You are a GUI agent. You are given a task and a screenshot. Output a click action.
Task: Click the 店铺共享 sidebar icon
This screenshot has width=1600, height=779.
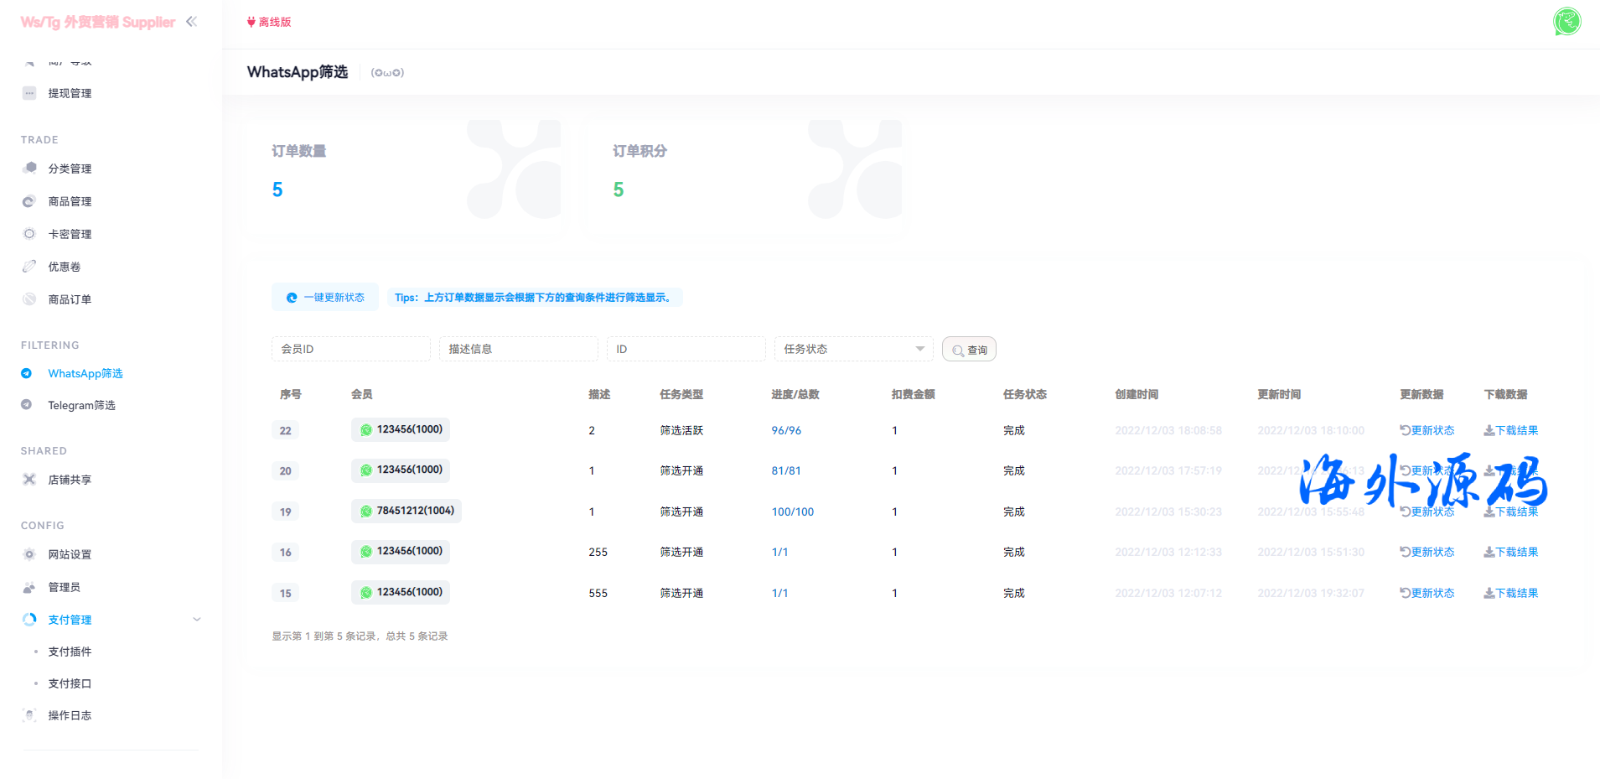point(29,480)
